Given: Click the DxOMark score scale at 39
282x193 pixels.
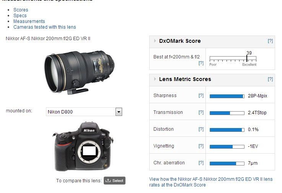Looking at the screenshot, I should pos(247,58).
